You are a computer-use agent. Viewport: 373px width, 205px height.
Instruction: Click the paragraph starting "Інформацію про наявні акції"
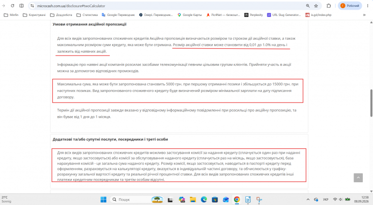coord(174,68)
